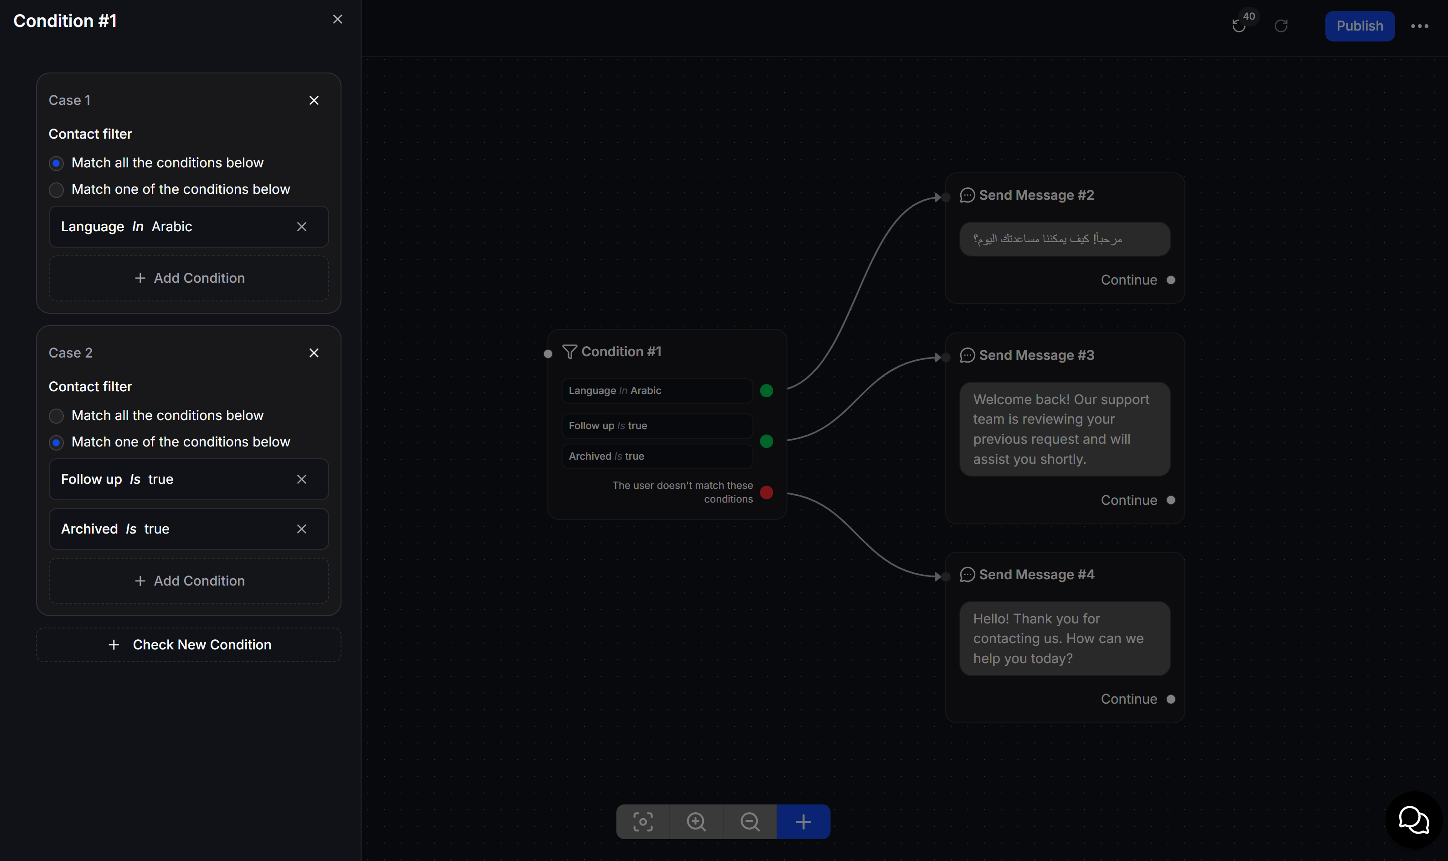Open the three-dots more options menu
Viewport: 1448px width, 861px height.
click(x=1419, y=26)
